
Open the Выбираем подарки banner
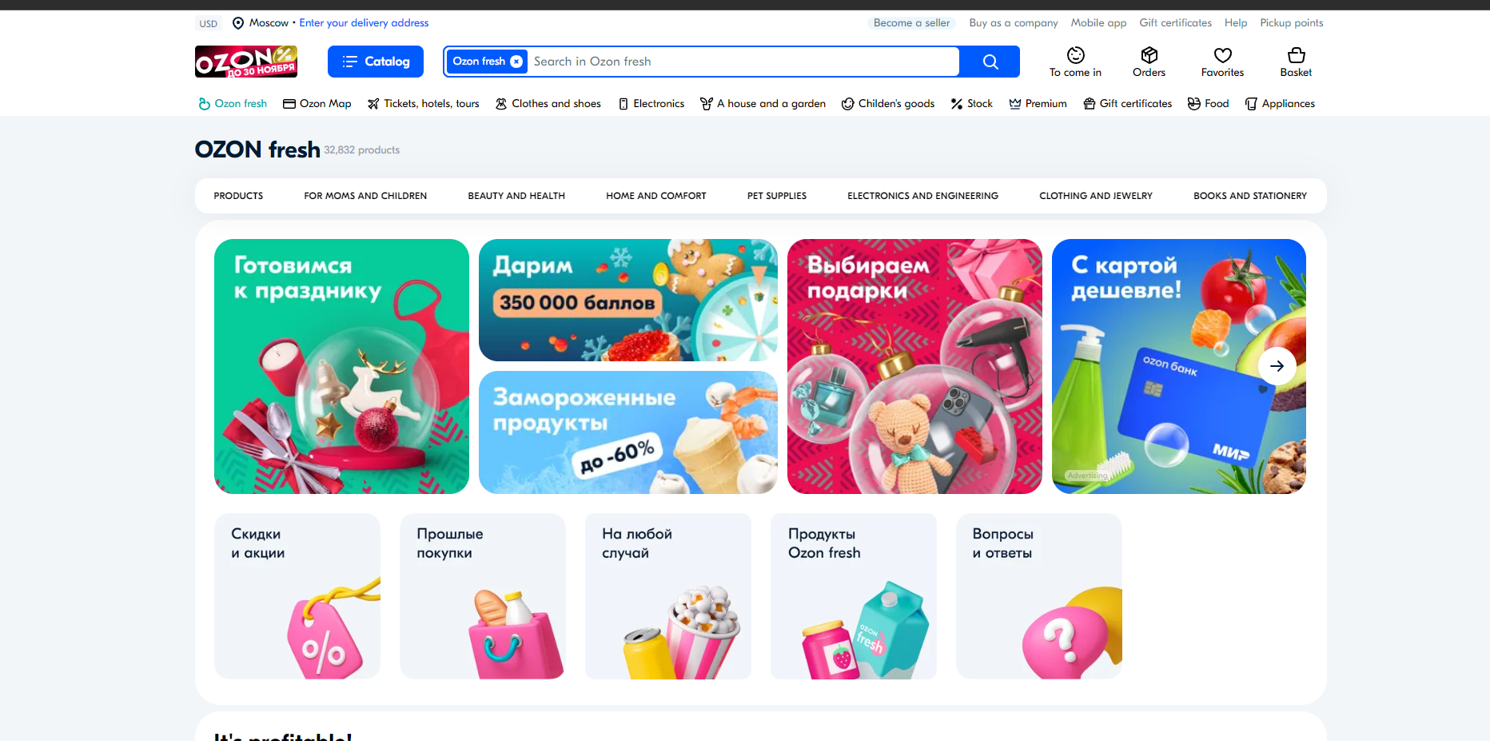(914, 366)
